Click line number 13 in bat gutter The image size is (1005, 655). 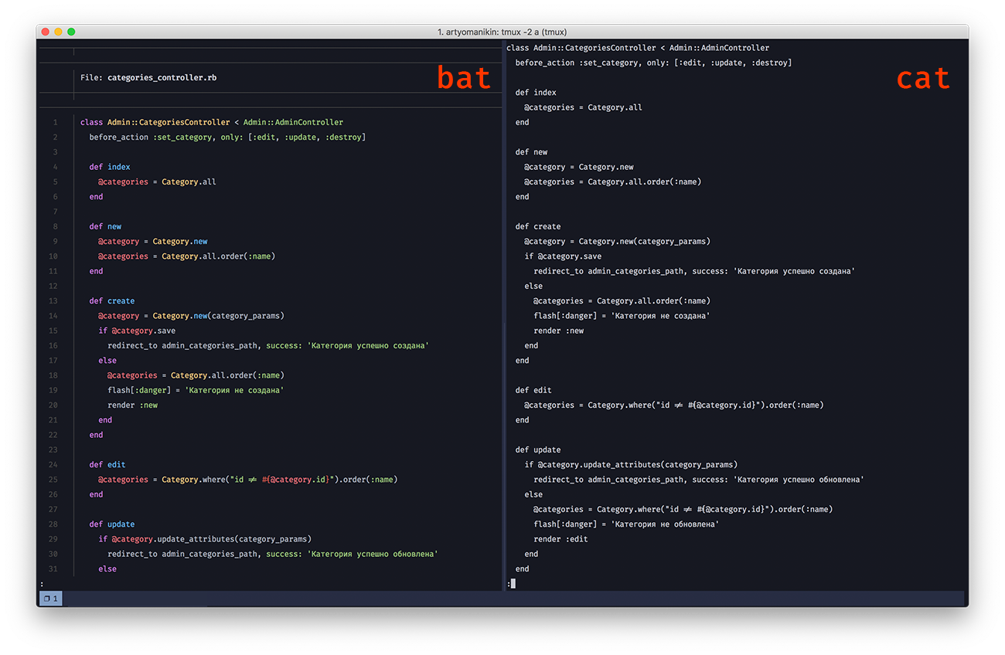(x=53, y=301)
